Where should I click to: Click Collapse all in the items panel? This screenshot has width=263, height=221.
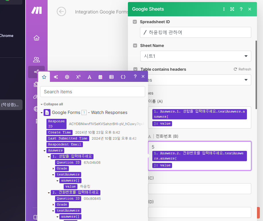[52, 104]
